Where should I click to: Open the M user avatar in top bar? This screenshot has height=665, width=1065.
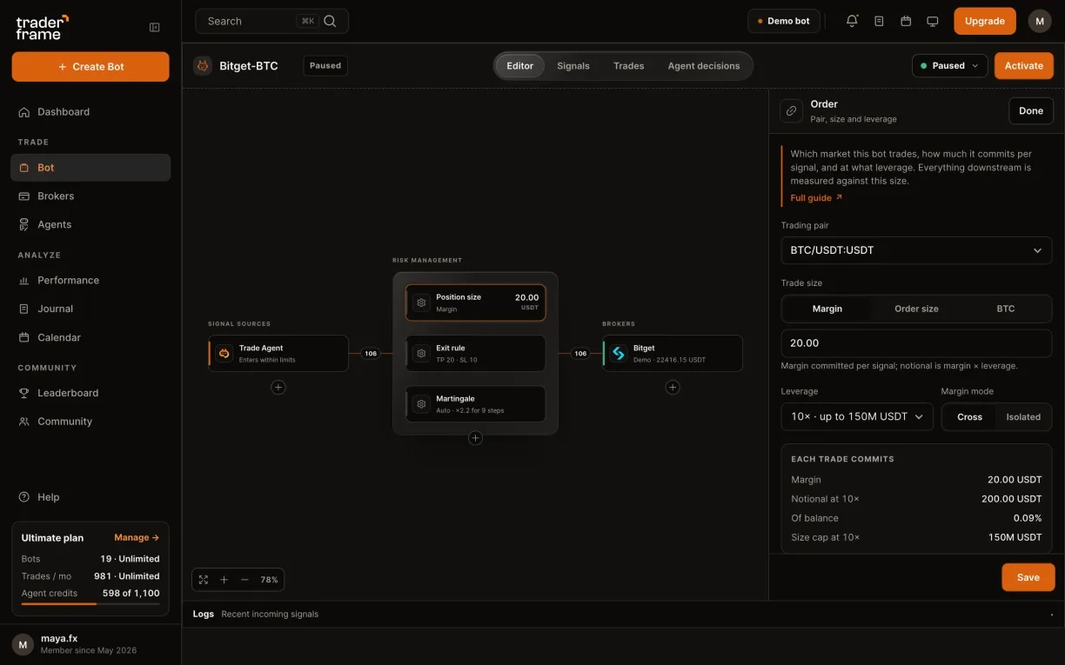(x=1040, y=21)
